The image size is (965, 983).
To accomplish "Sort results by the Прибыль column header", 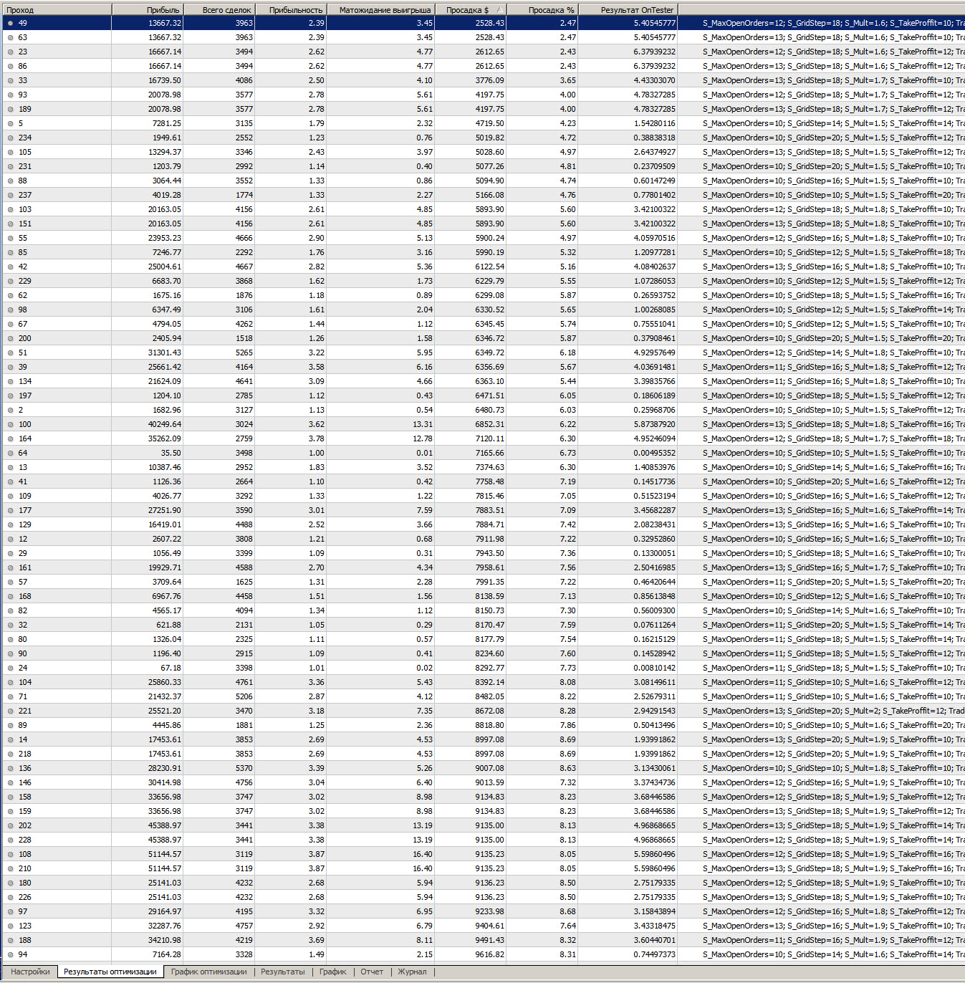I will [x=148, y=9].
